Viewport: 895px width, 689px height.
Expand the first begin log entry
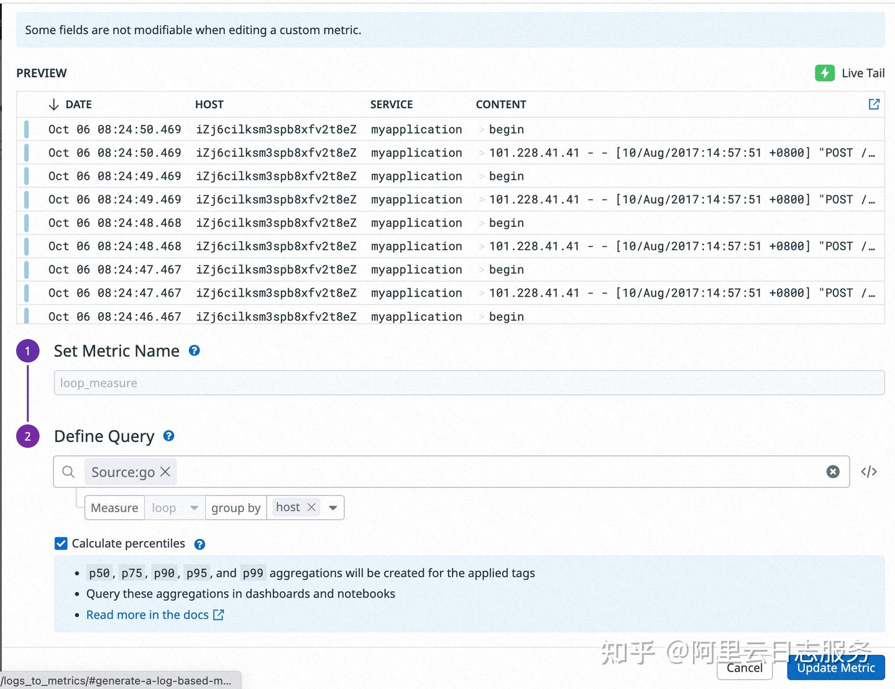(x=482, y=129)
